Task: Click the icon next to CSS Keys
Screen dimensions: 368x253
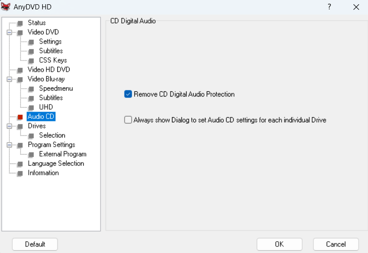Action: coord(31,61)
